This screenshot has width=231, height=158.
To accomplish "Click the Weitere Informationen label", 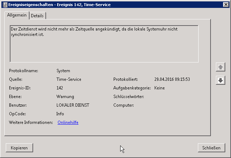I will (31, 122).
